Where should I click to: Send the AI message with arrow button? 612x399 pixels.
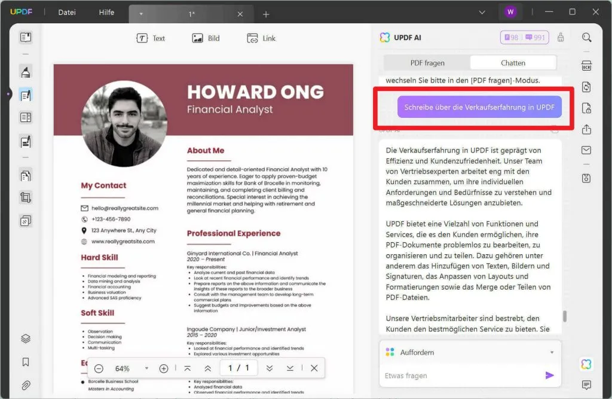click(x=549, y=376)
